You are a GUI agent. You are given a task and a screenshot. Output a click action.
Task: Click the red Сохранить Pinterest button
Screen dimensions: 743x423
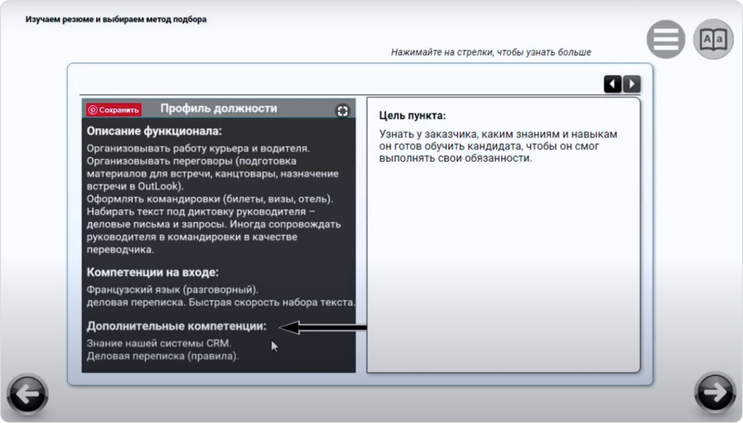(x=114, y=110)
